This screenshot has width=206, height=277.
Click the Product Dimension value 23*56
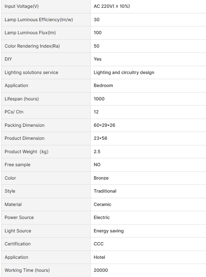pyautogui.click(x=100, y=138)
